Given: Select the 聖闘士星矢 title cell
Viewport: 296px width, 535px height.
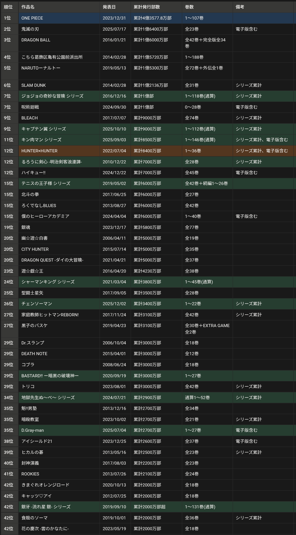Looking at the screenshot, I should (x=59, y=293).
